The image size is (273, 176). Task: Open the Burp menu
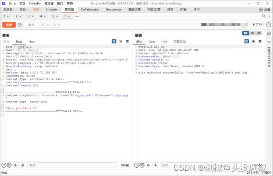tap(12, 4)
